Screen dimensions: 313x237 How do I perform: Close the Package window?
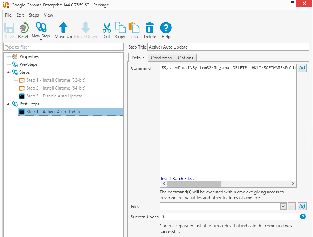(x=304, y=4)
